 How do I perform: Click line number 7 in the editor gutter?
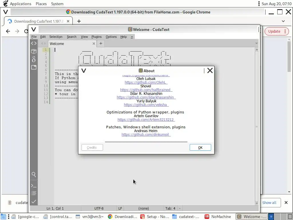pos(46,74)
